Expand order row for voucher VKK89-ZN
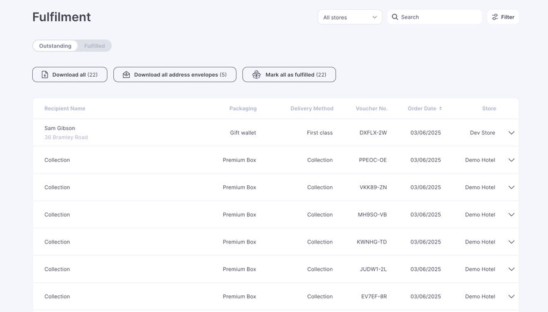This screenshot has width=548, height=312. [x=511, y=188]
